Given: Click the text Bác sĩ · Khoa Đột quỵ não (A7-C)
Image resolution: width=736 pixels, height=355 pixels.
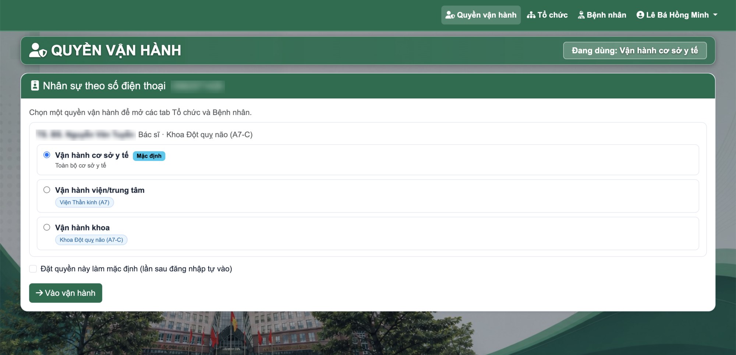Looking at the screenshot, I should pyautogui.click(x=195, y=135).
